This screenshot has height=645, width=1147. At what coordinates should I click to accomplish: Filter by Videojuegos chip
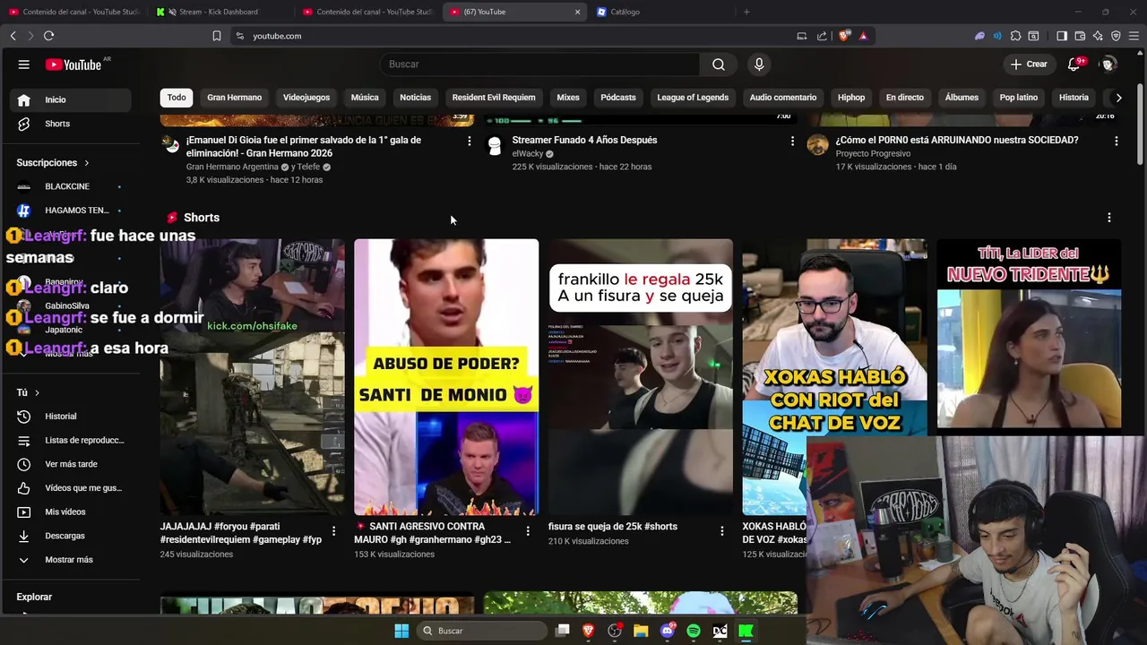click(x=306, y=98)
